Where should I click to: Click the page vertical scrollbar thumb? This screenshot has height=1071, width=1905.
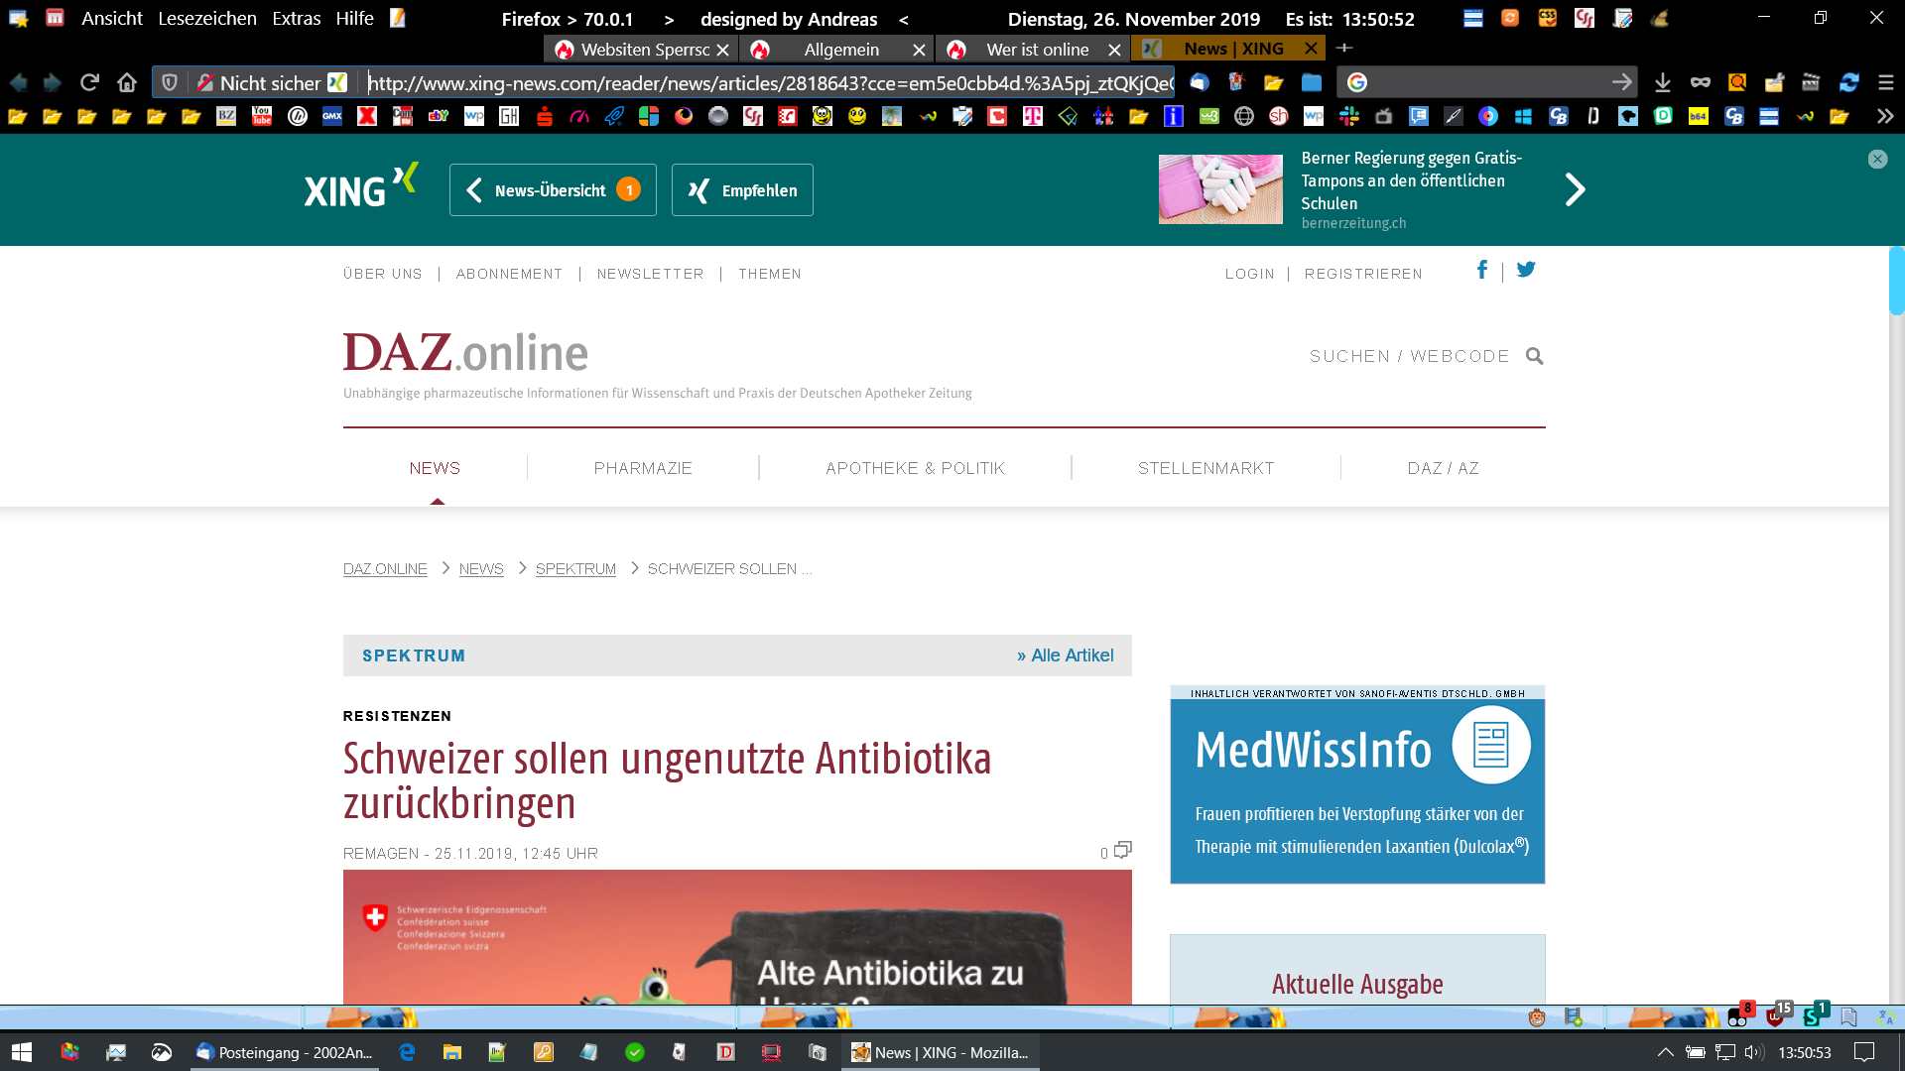[1896, 281]
